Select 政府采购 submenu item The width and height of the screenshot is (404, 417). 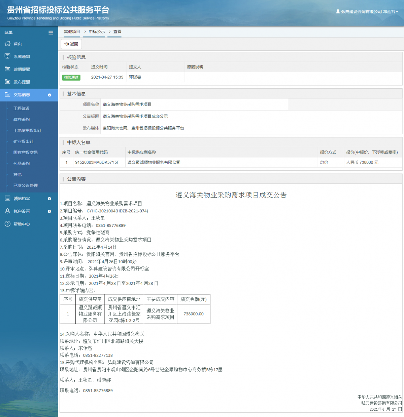coord(22,120)
